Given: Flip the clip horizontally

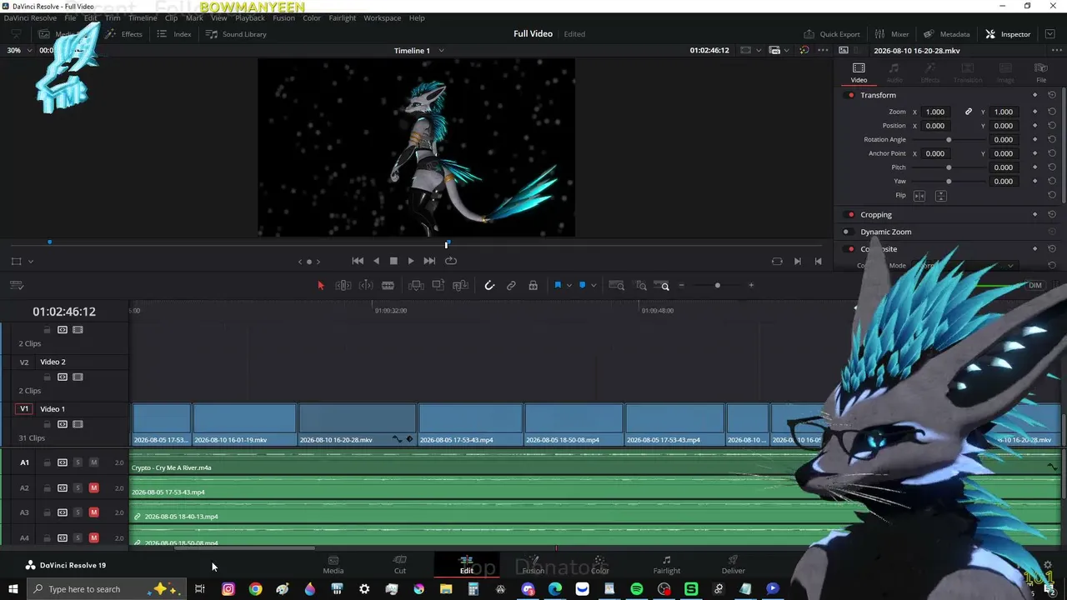Looking at the screenshot, I should click(919, 196).
